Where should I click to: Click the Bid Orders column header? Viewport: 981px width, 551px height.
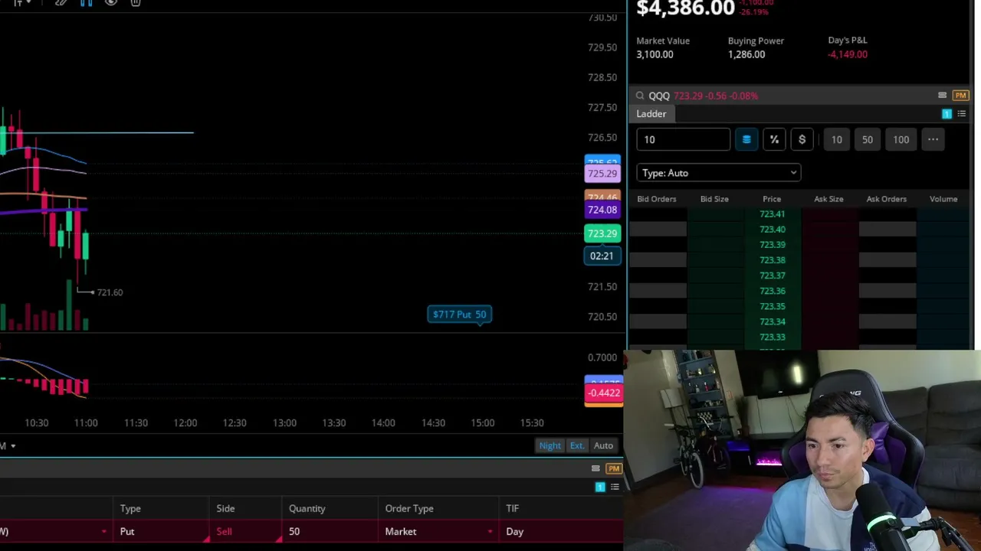657,199
